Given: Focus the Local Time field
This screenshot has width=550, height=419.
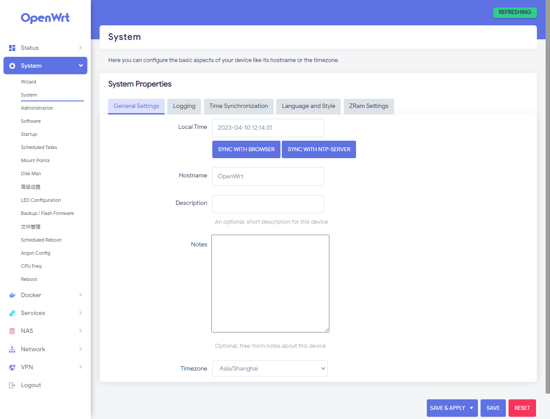Looking at the screenshot, I should click(x=268, y=128).
